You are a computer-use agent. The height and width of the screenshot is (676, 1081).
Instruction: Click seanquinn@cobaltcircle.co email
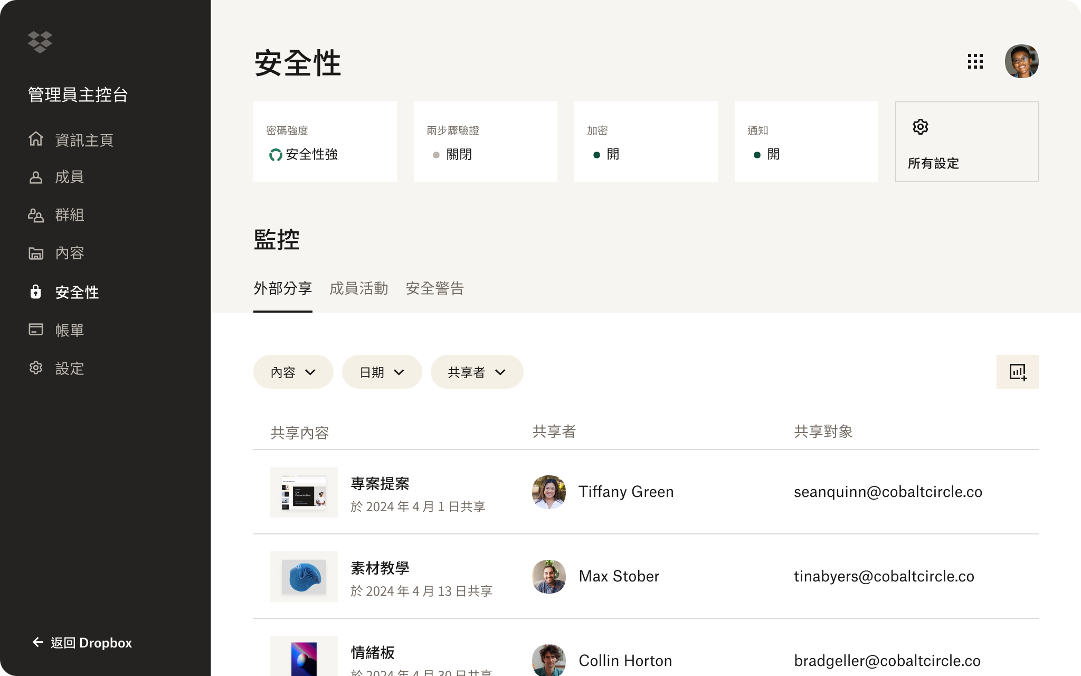[x=888, y=492]
